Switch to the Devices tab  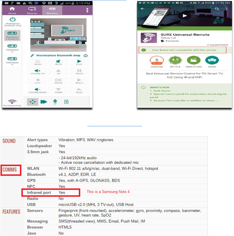click(x=32, y=10)
